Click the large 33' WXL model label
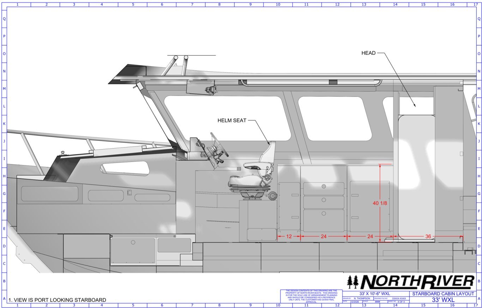 (x=443, y=300)
